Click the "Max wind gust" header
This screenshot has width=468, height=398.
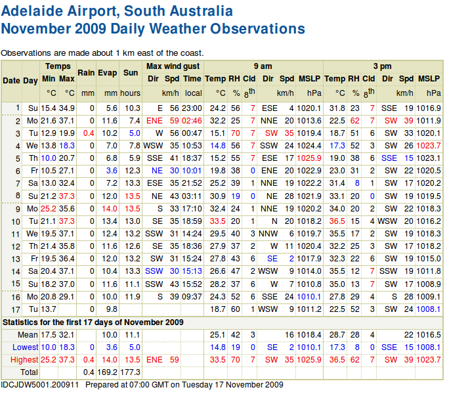(x=173, y=66)
